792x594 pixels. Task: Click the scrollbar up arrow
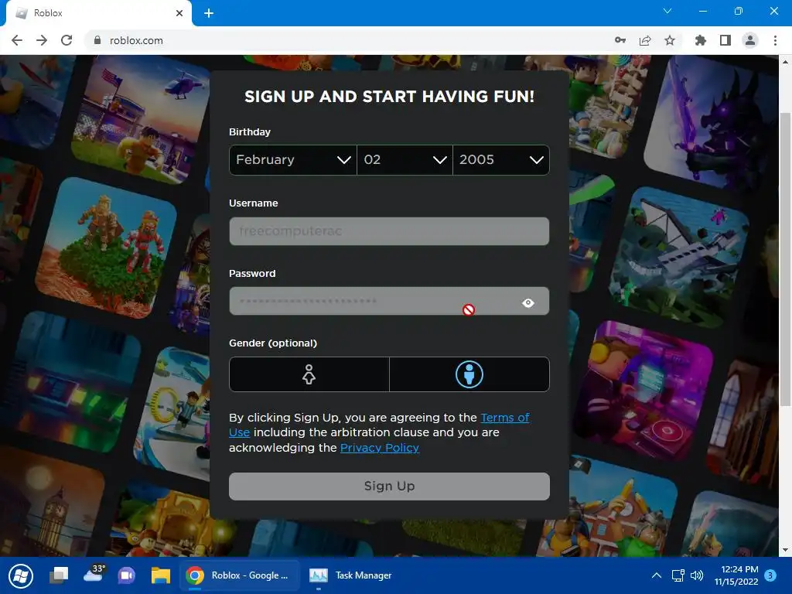click(x=785, y=62)
